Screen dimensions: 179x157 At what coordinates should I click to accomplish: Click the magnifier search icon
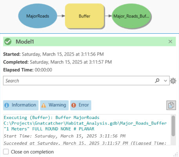click(x=157, y=81)
